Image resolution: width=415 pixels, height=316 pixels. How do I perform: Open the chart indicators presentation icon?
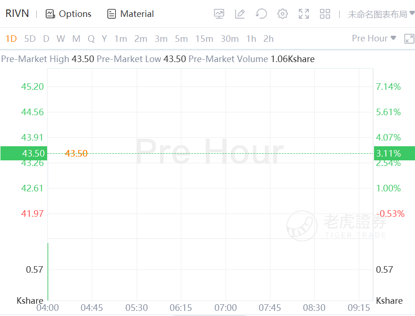point(219,14)
